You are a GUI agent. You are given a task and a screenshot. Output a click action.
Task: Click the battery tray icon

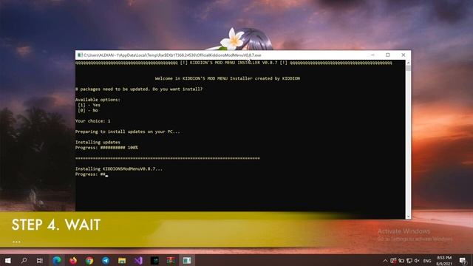[401, 261]
